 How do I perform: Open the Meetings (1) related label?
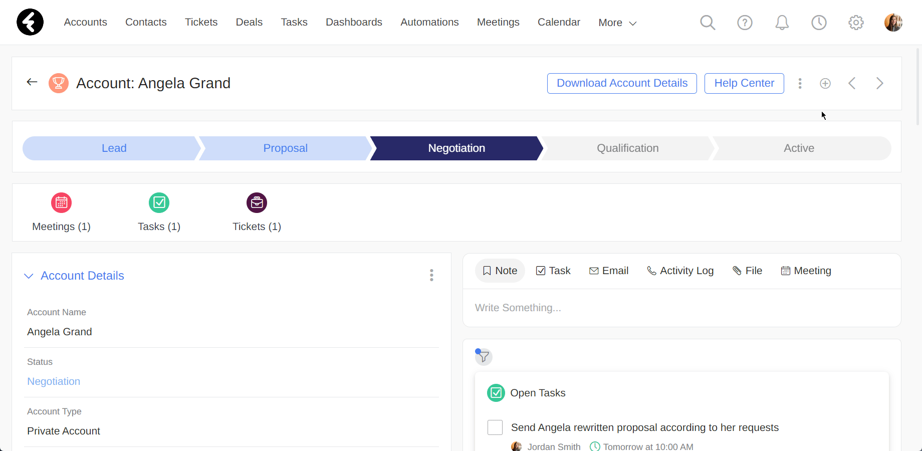[61, 227]
